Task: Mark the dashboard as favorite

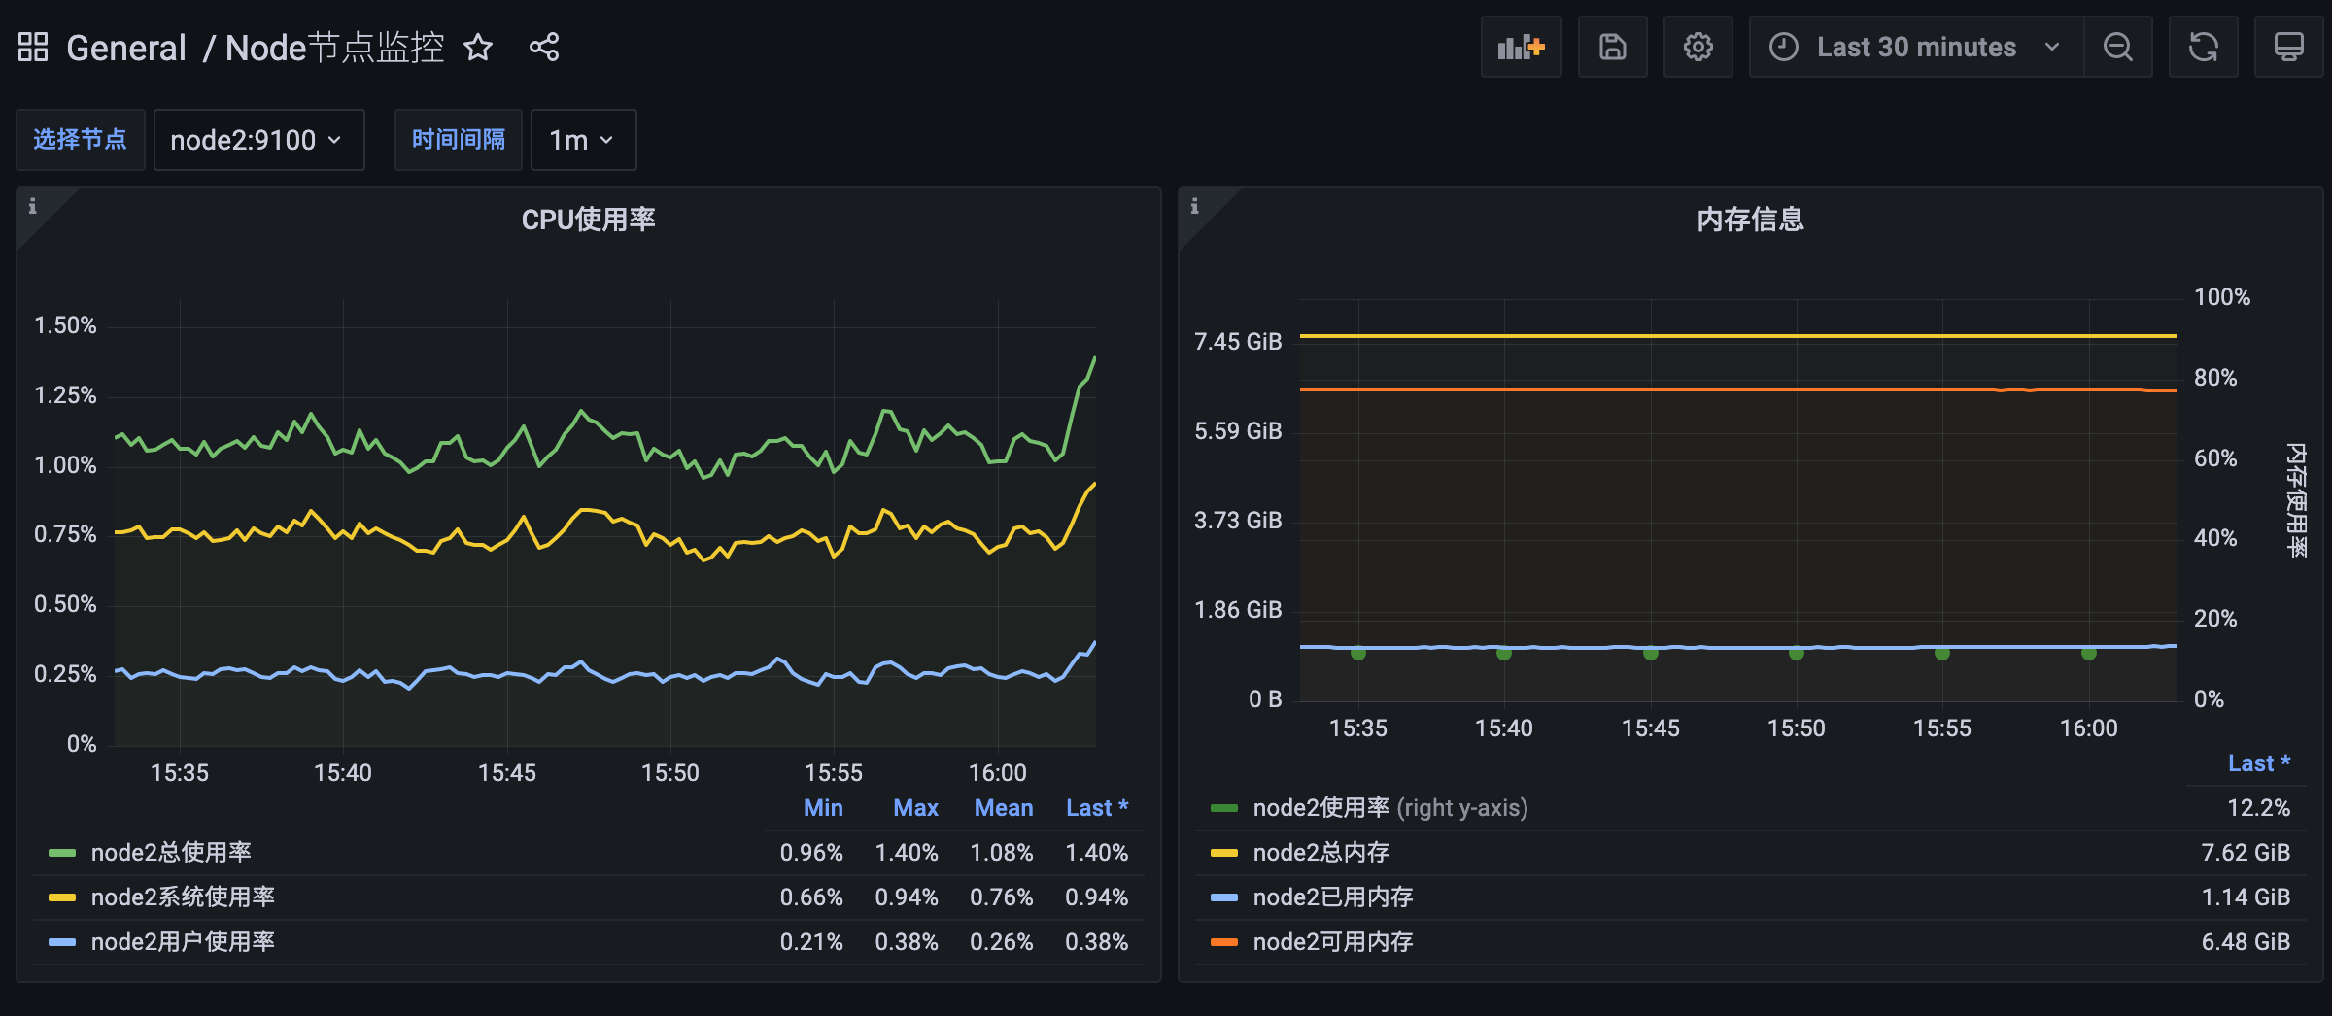Action: [479, 47]
